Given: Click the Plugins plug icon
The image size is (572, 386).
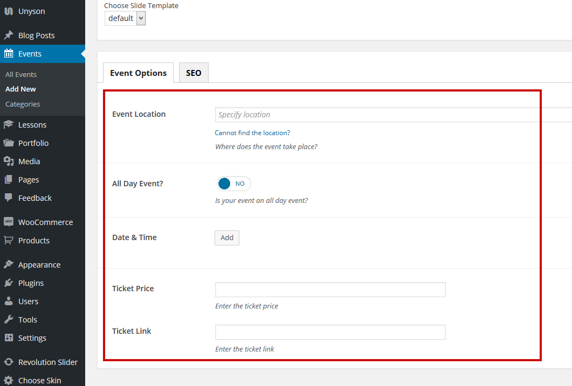Looking at the screenshot, I should coord(9,283).
